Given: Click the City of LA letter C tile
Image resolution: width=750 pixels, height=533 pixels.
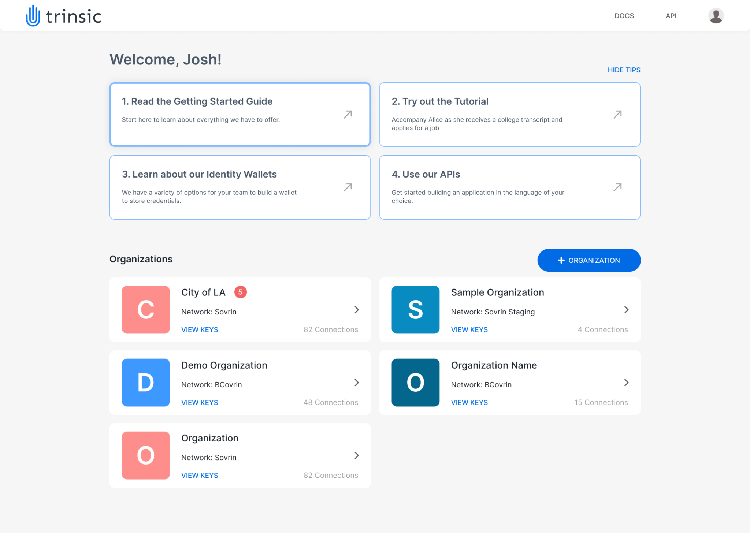Looking at the screenshot, I should [x=146, y=309].
